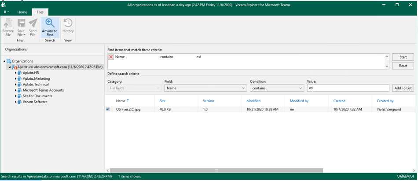418x181 pixels.
Task: Sort by the Modified column header
Action: point(253,101)
